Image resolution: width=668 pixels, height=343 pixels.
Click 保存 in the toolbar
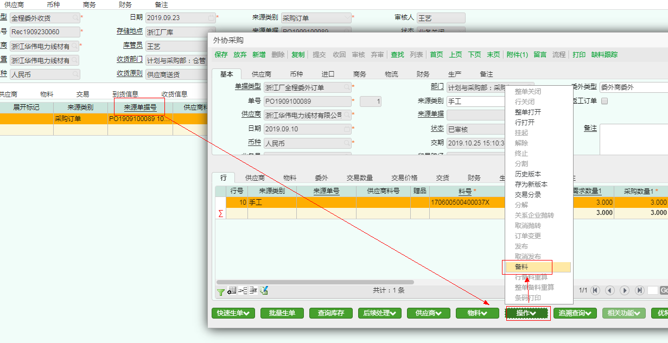221,55
